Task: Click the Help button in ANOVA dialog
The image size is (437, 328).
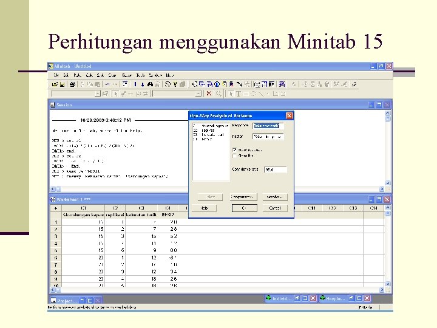Action: coord(205,208)
